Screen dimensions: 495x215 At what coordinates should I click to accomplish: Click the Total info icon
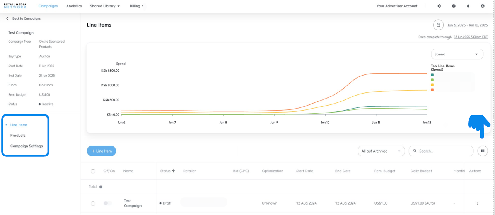coord(101,187)
